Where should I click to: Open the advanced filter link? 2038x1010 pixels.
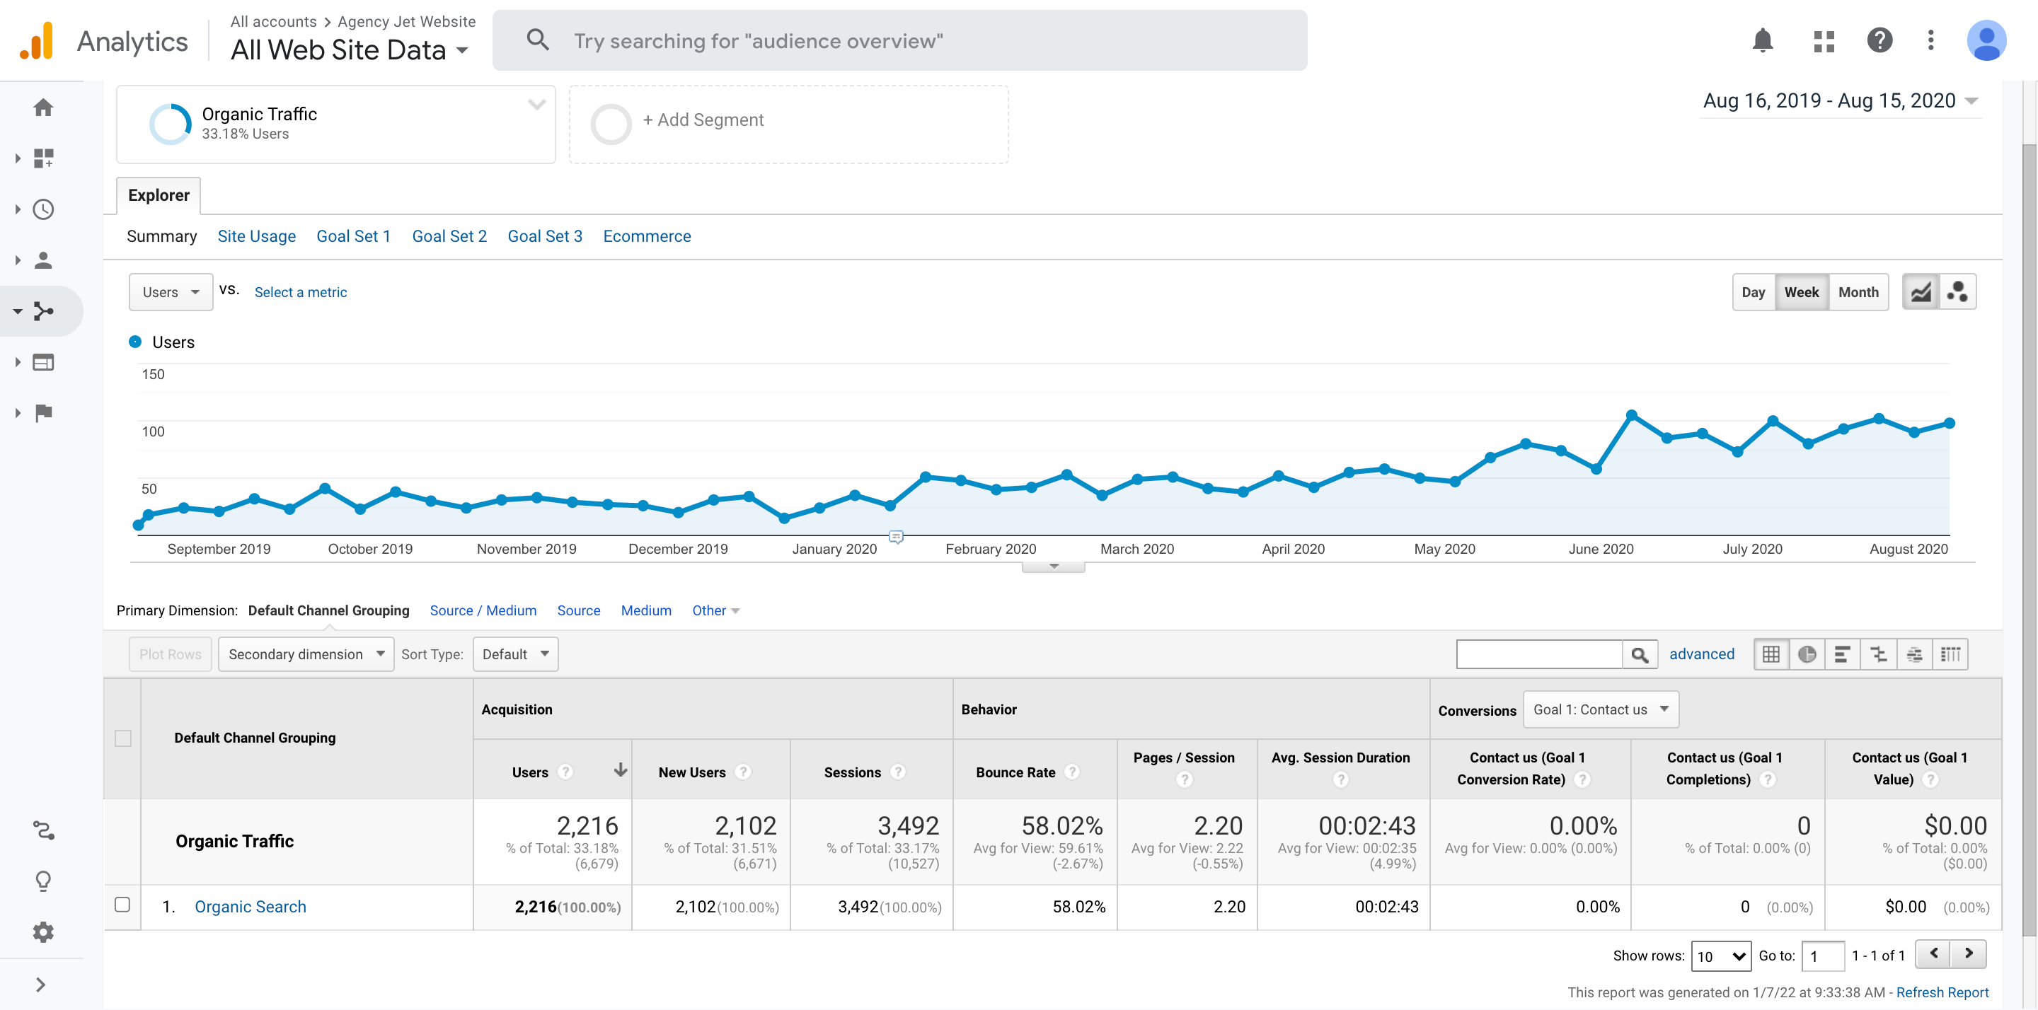[1702, 655]
